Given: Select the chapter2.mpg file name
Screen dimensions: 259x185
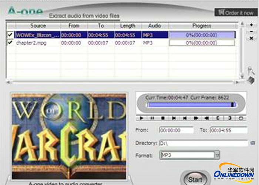Looking at the screenshot, I should tap(31, 43).
